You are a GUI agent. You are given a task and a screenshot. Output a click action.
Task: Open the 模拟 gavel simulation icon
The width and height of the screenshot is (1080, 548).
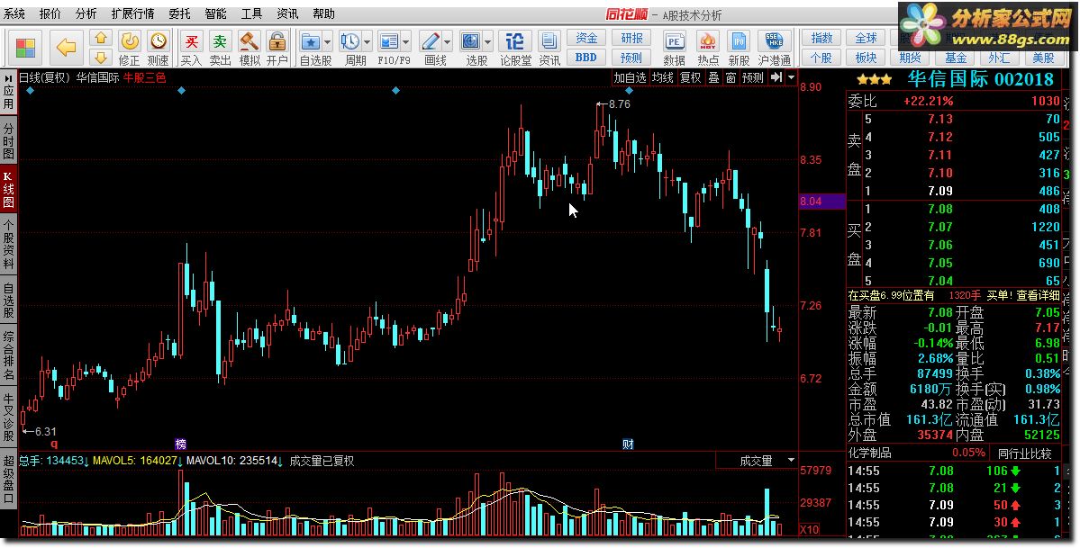pyautogui.click(x=249, y=41)
